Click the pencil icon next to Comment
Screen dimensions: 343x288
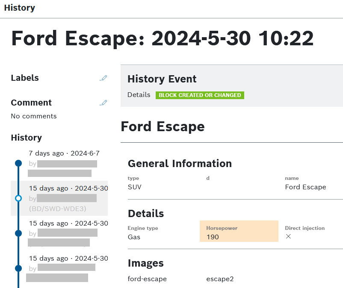pos(103,103)
